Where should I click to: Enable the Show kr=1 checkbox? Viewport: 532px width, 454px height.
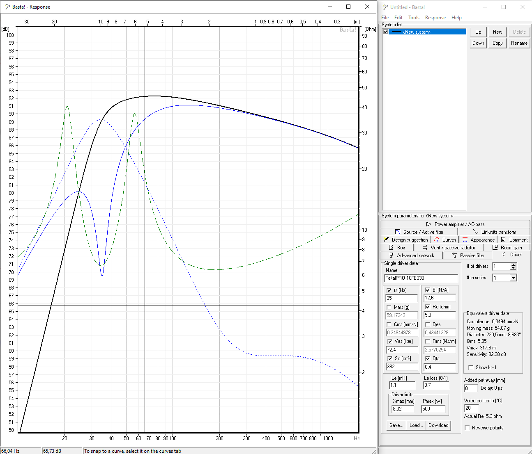[471, 367]
